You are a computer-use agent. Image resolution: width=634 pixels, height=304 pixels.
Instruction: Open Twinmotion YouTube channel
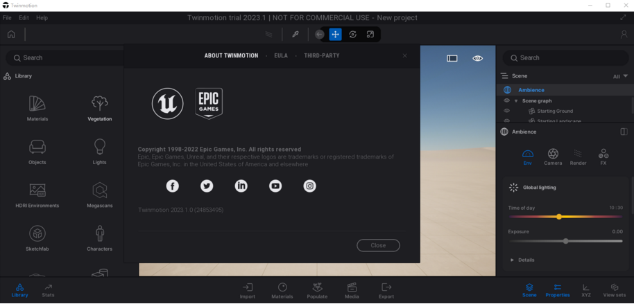click(275, 186)
